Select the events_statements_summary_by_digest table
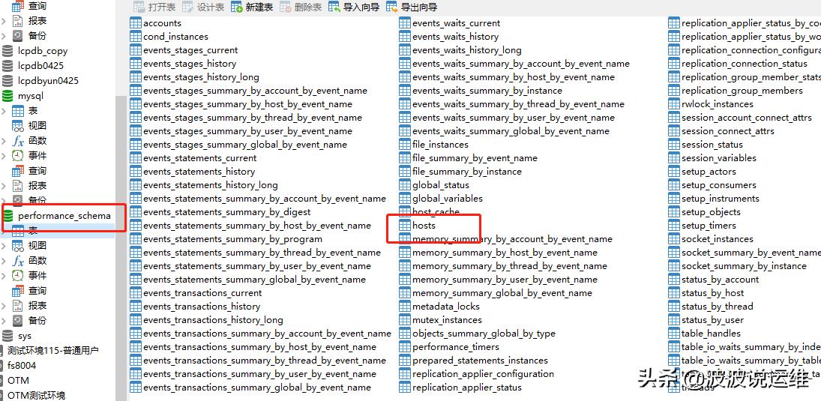821x401 pixels. tap(226, 212)
